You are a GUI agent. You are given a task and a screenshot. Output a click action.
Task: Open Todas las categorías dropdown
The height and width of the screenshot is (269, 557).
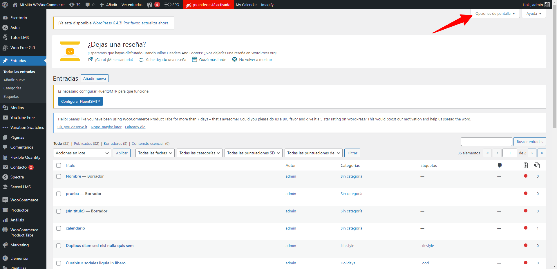[200, 153]
